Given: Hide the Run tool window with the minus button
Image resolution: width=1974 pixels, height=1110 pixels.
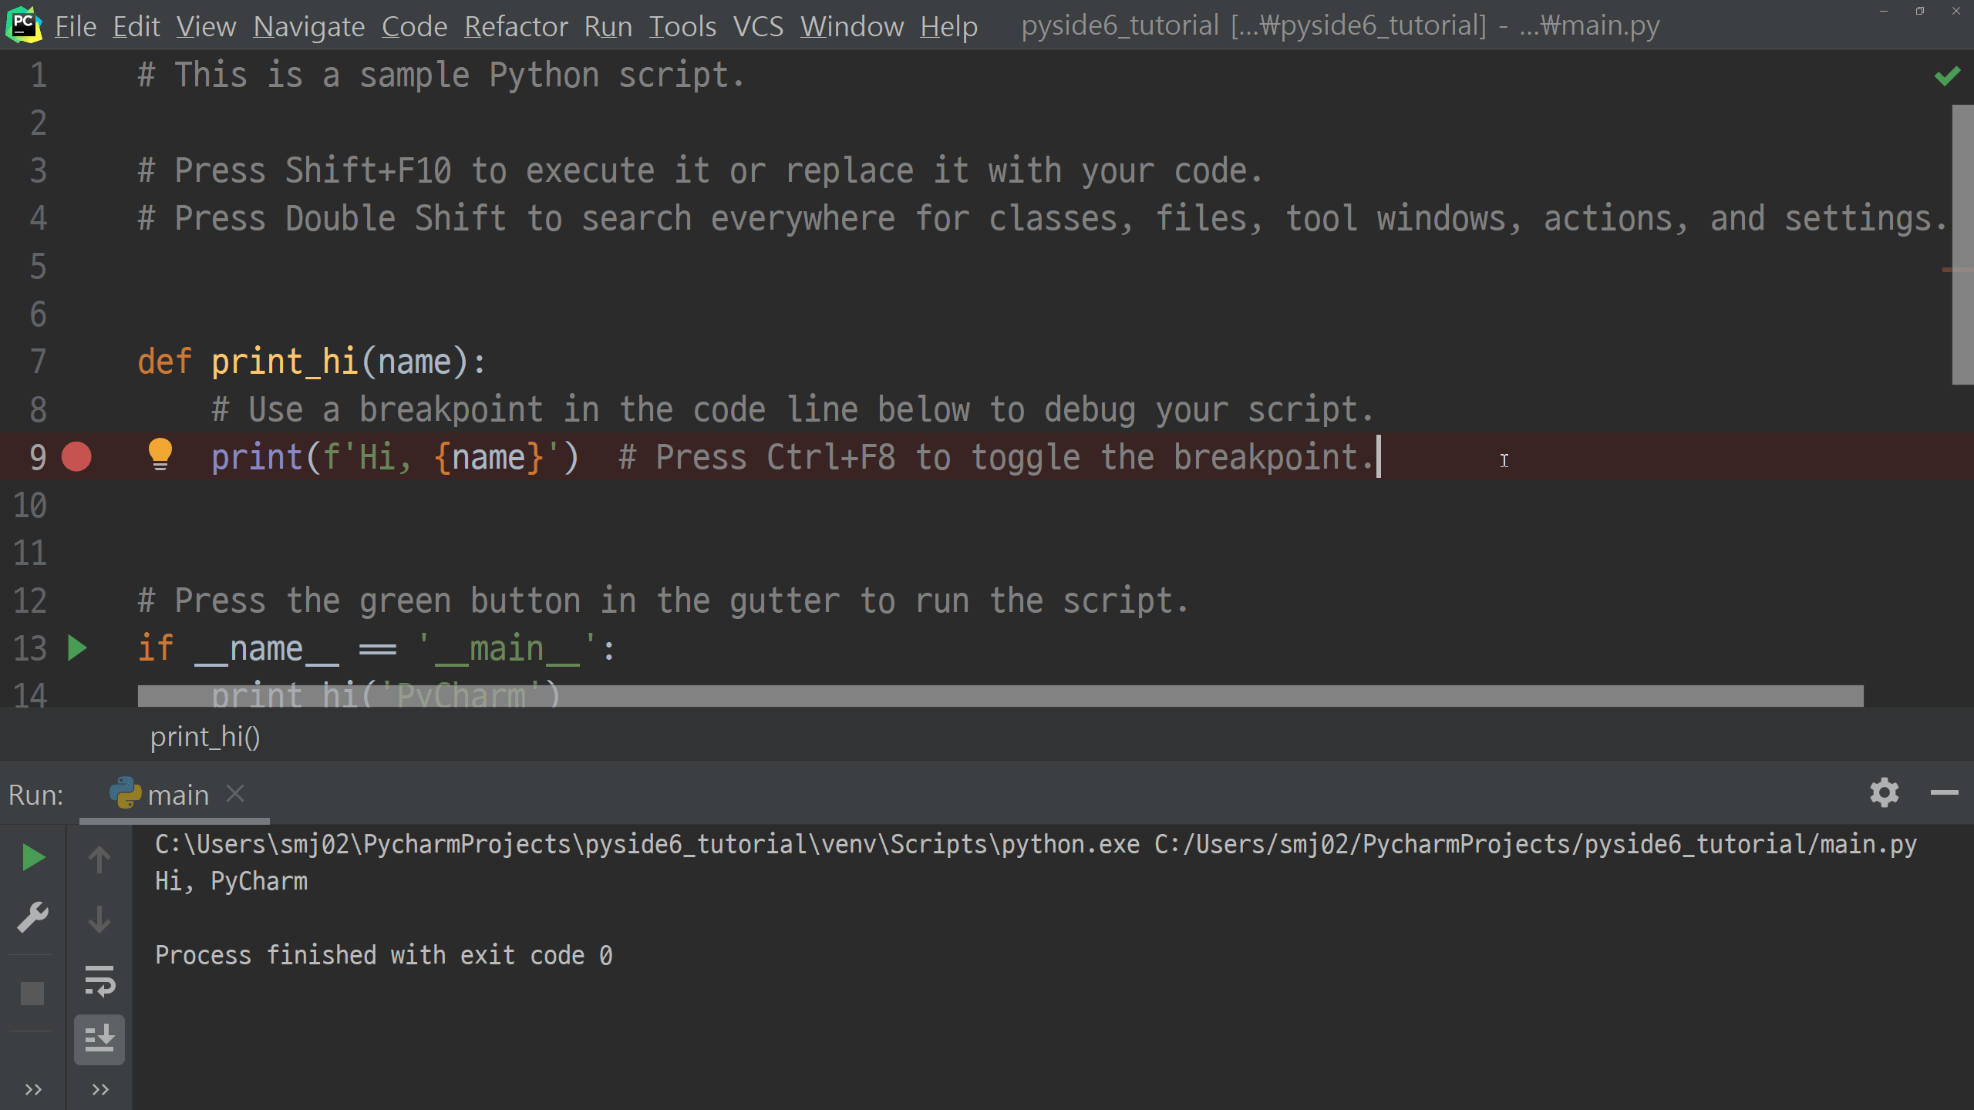Looking at the screenshot, I should (x=1944, y=792).
